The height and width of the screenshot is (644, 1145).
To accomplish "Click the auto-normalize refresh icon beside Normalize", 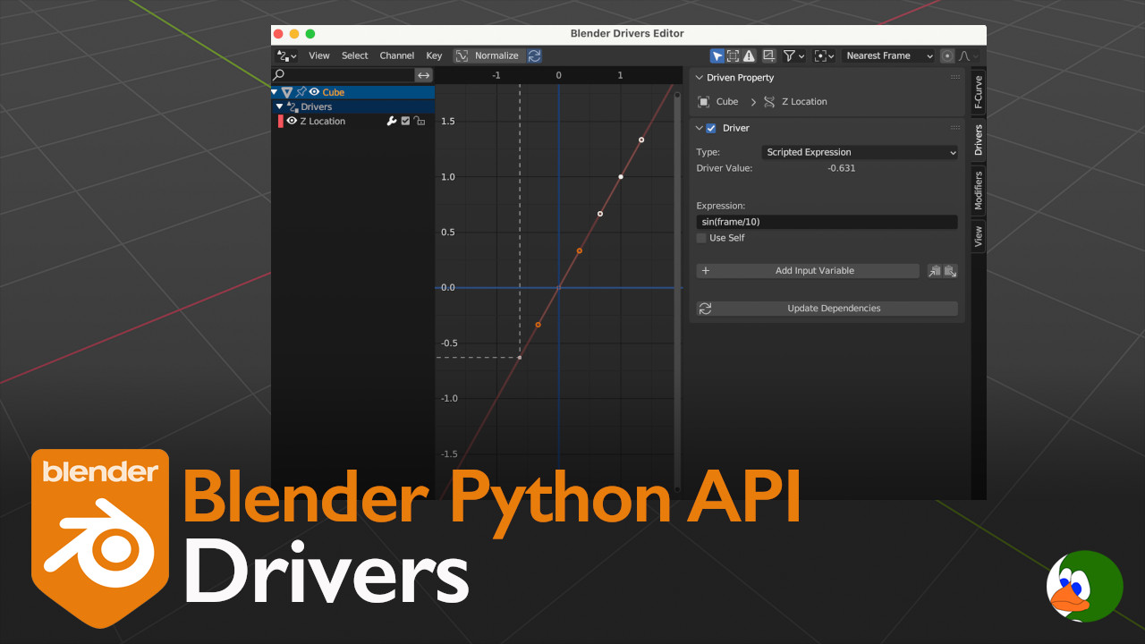I will click(534, 55).
